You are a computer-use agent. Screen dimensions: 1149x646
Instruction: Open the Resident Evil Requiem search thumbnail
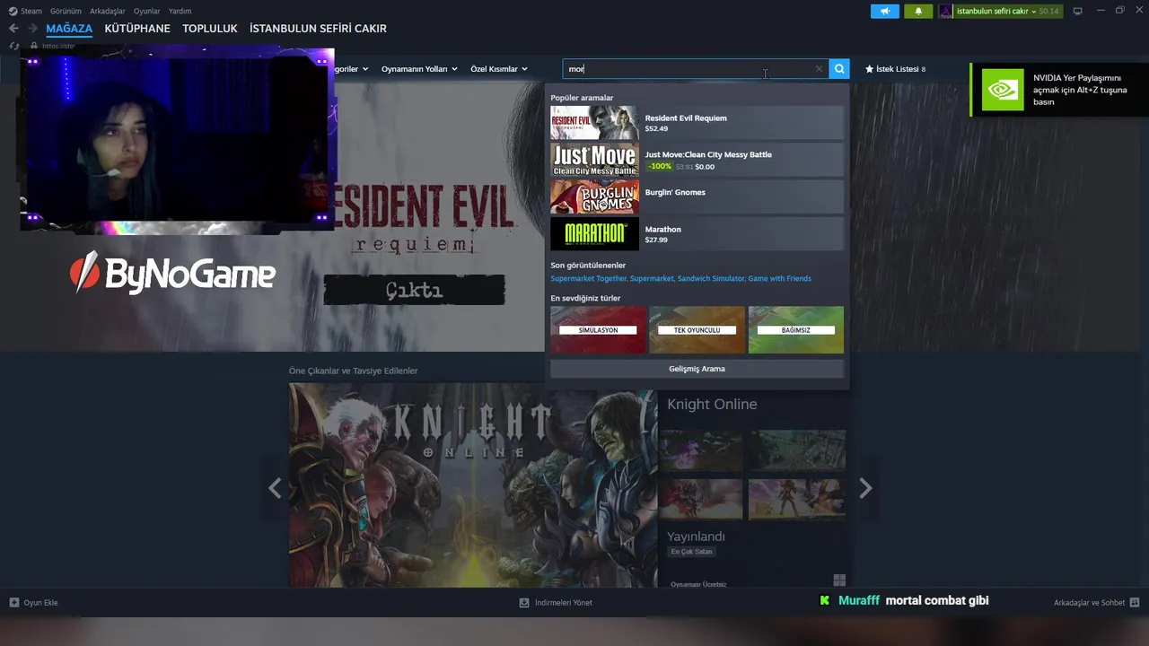[x=594, y=123]
